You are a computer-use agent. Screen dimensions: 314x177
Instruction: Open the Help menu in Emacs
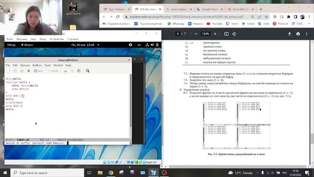tap(68, 65)
